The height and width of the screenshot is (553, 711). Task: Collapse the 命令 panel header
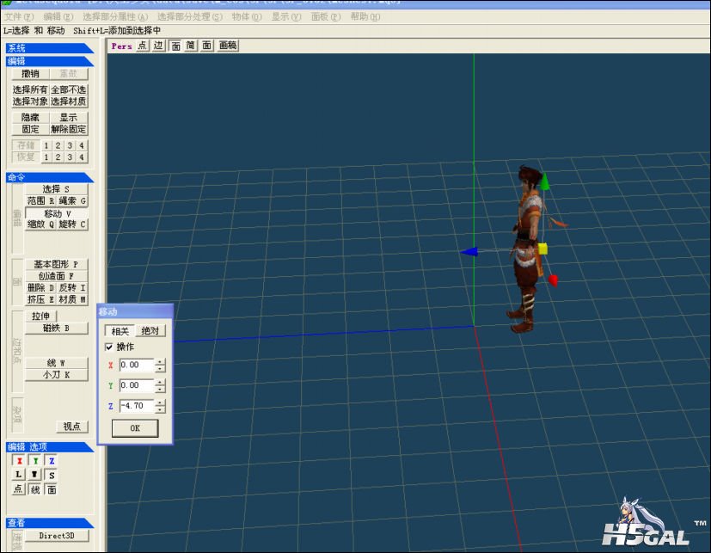[x=49, y=177]
